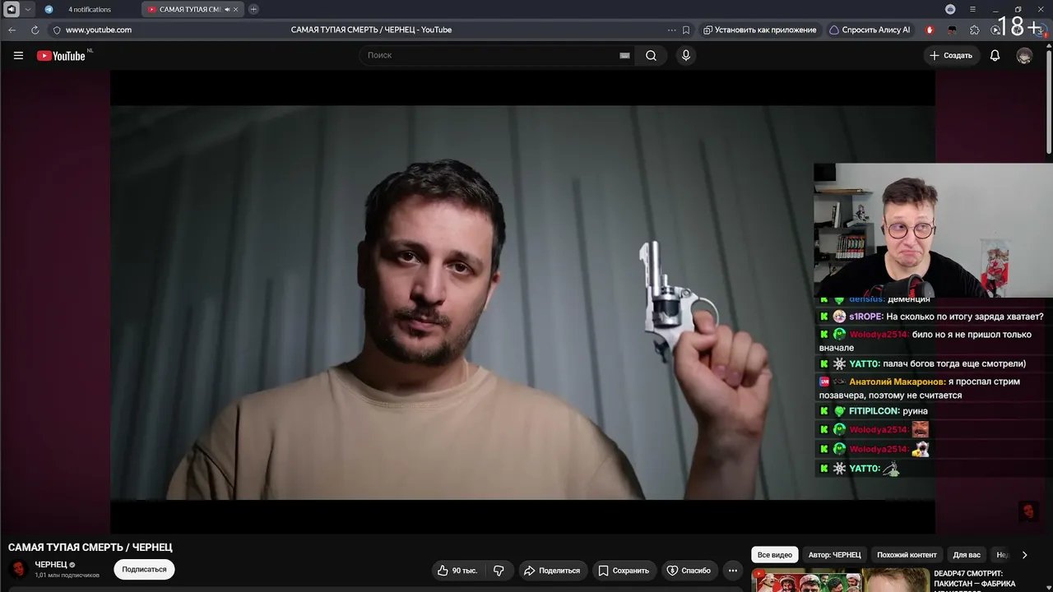This screenshot has width=1053, height=592.
Task: Click the channel watermark in player corner
Action: pos(1028,511)
